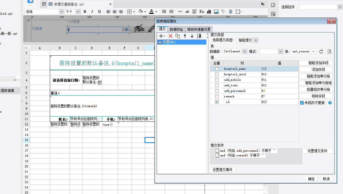Click the value cell C12 for hosptail_name
This screenshot has width=343, height=194.
tap(280, 69)
